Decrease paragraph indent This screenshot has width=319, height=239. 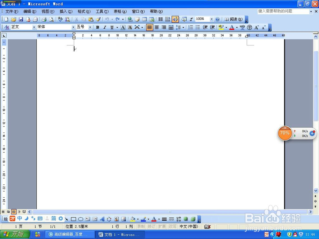pos(205,27)
